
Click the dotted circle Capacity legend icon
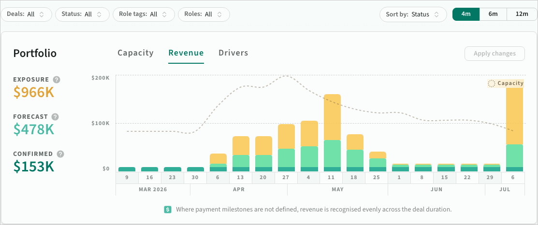492,84
